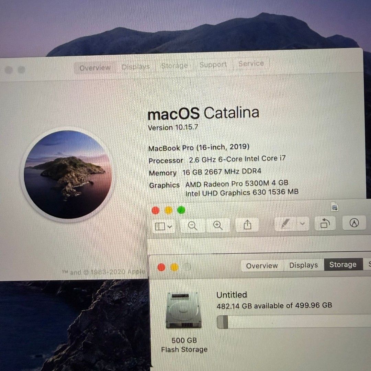Go to Support tab in back window
Viewport: 371px width, 371px height.
213,64
